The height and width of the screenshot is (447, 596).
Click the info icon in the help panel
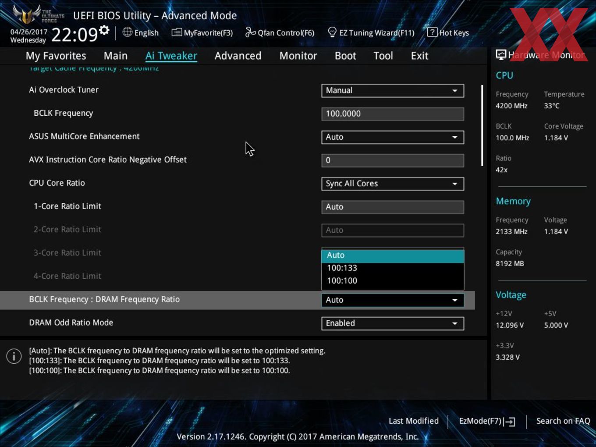click(x=14, y=356)
